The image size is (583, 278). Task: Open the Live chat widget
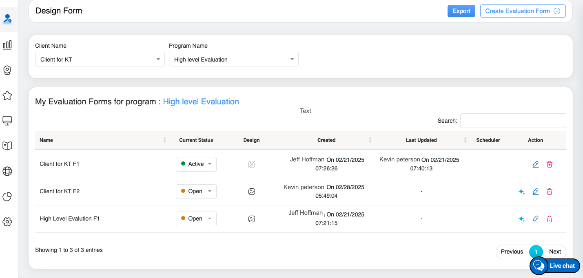pos(555,266)
